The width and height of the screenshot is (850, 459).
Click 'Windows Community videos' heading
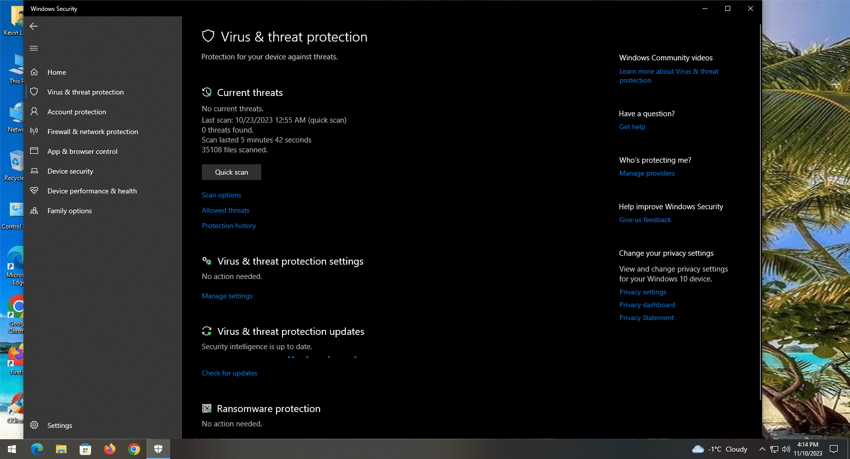tap(666, 58)
